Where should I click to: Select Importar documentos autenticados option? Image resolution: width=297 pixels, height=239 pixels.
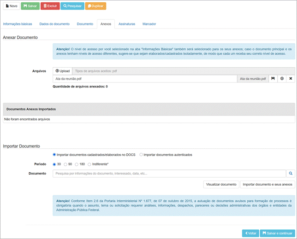(x=141, y=155)
